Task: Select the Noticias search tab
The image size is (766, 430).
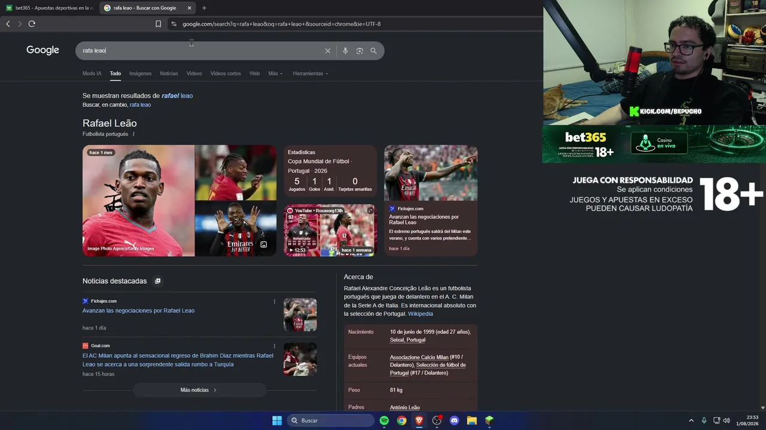Action: (169, 73)
